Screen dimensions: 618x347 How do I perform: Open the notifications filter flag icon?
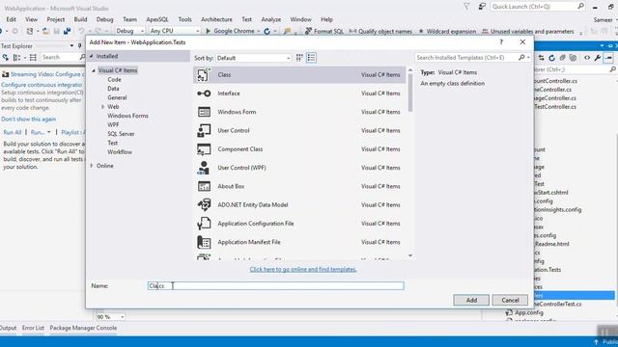[466, 7]
